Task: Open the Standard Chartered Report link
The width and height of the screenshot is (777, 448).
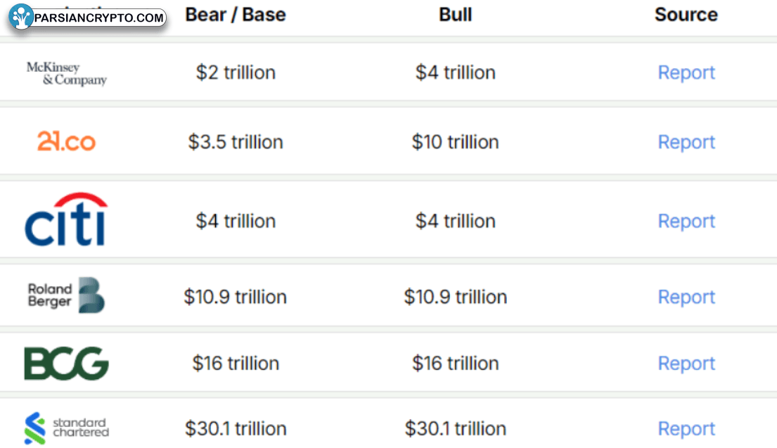Action: pos(686,429)
